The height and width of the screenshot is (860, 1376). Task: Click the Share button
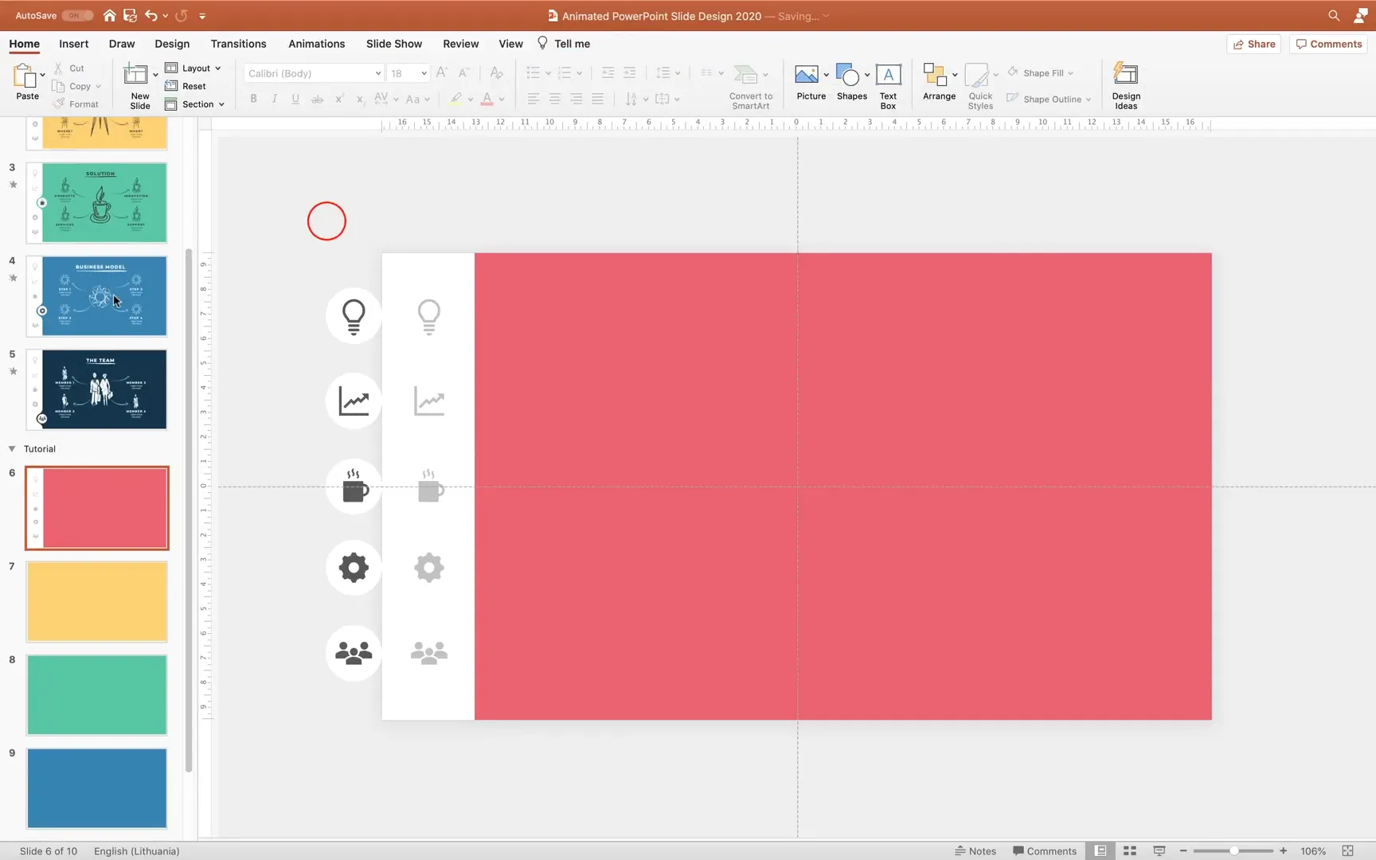tap(1253, 44)
